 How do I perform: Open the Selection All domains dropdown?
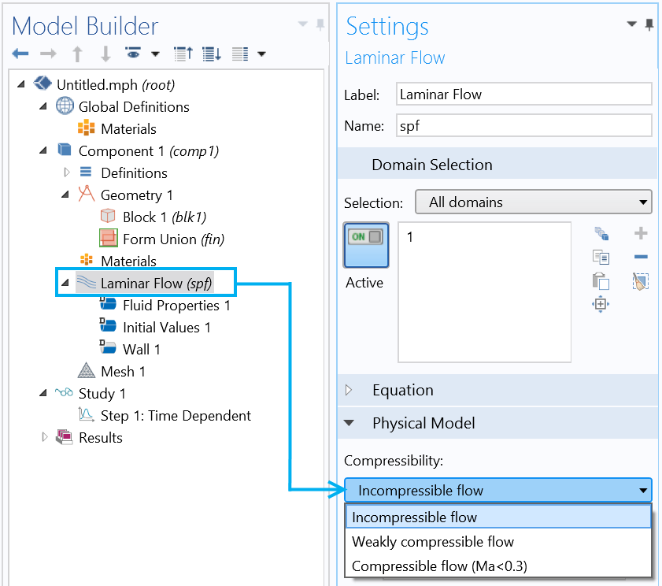(x=534, y=202)
